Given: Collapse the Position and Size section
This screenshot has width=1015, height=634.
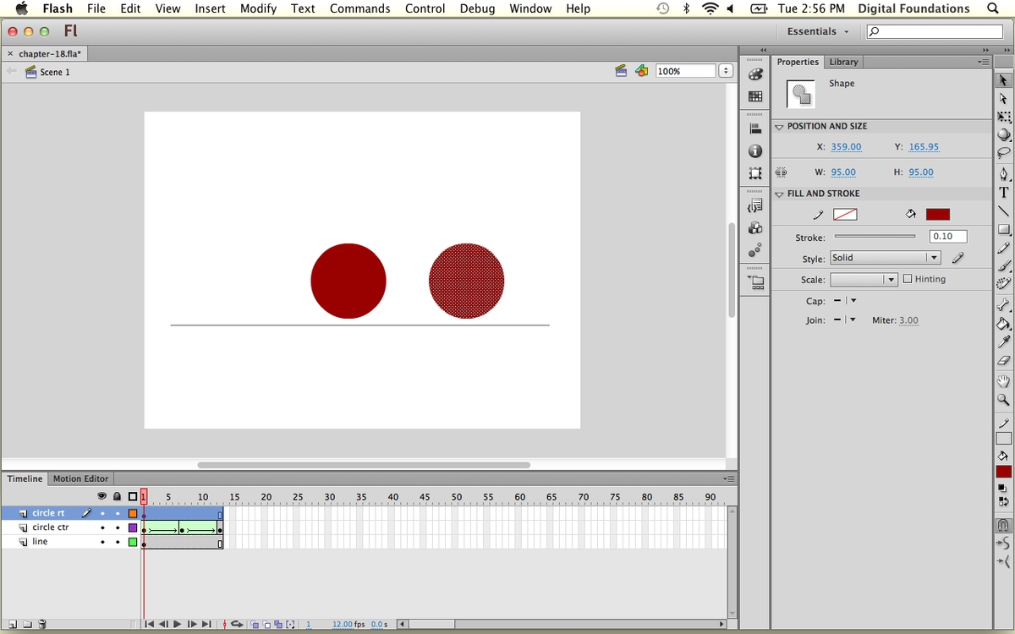Looking at the screenshot, I should tap(780, 127).
